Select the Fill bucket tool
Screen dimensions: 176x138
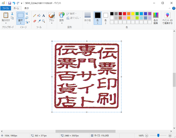(x=39, y=16)
